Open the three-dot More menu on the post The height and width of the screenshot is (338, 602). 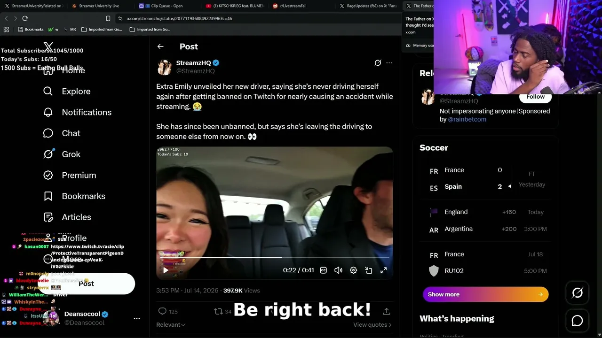[389, 63]
